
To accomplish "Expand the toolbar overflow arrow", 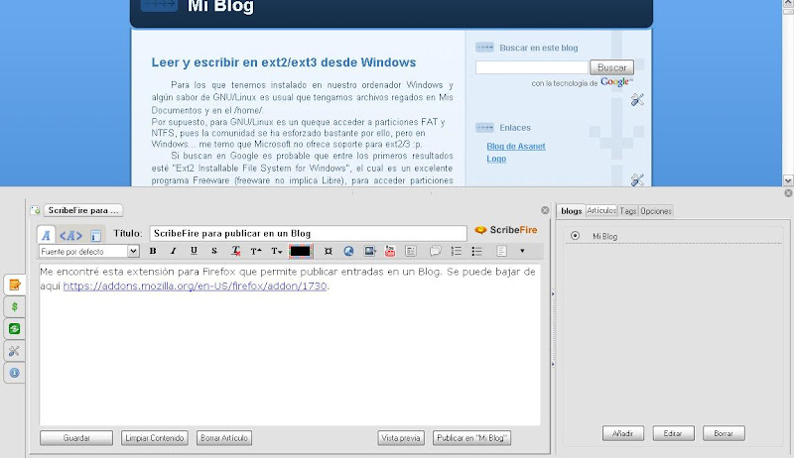I will 522,251.
